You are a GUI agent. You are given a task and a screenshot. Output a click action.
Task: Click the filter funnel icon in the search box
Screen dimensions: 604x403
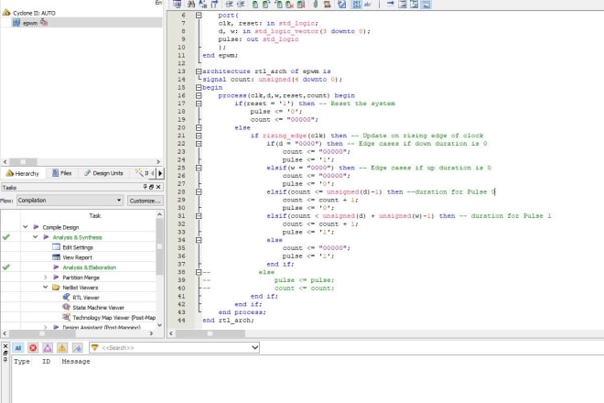click(x=95, y=347)
